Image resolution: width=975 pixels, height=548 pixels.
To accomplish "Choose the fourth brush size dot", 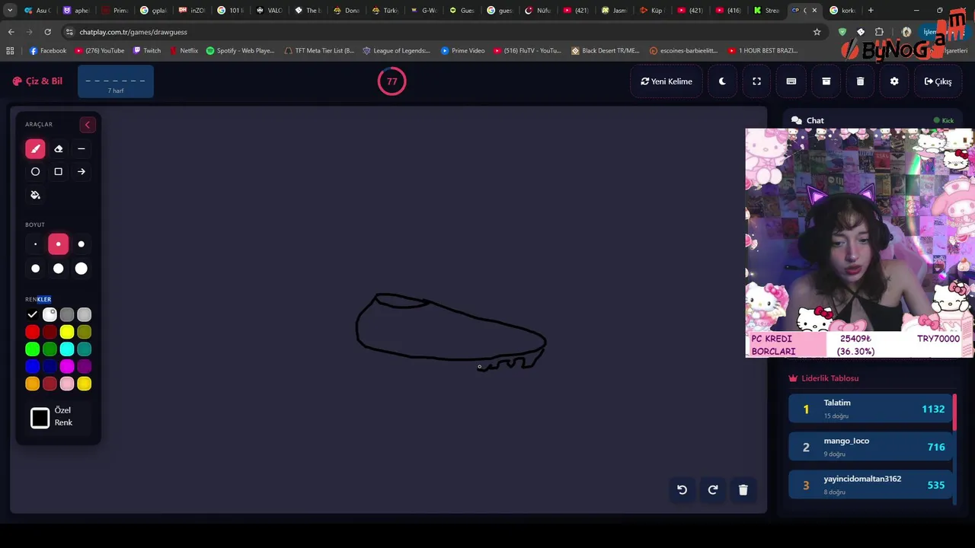I will click(x=35, y=269).
